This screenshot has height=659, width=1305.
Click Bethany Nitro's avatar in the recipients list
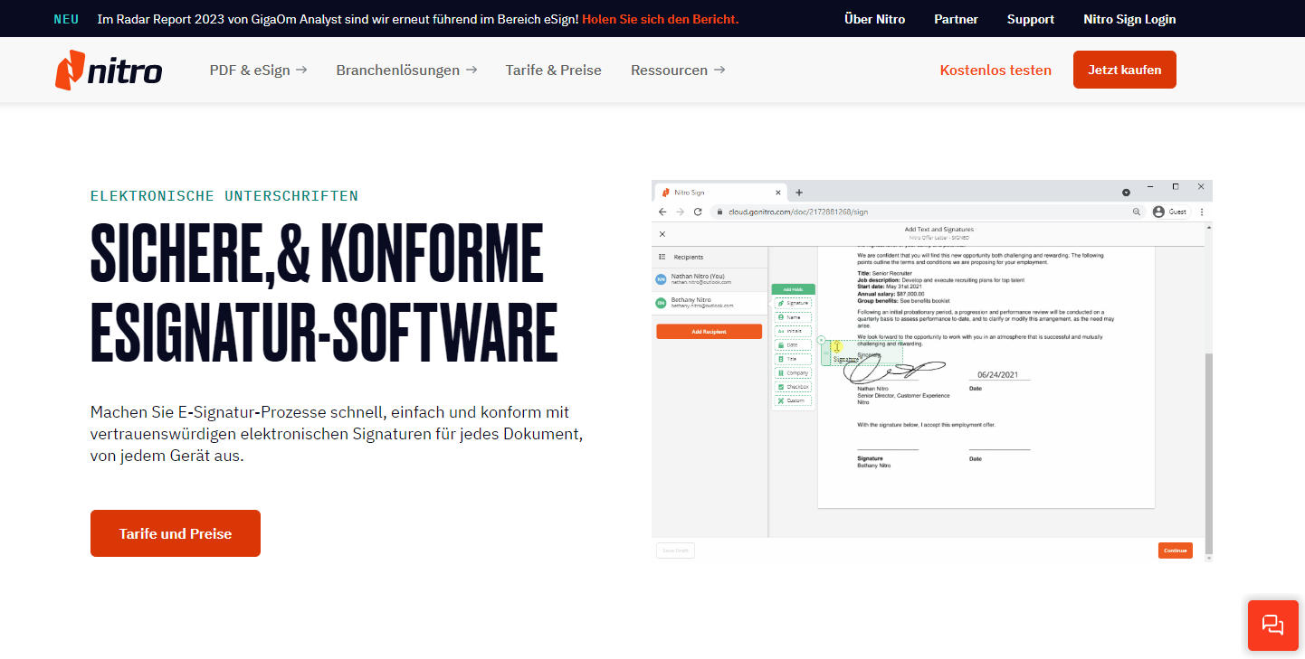[x=662, y=303]
